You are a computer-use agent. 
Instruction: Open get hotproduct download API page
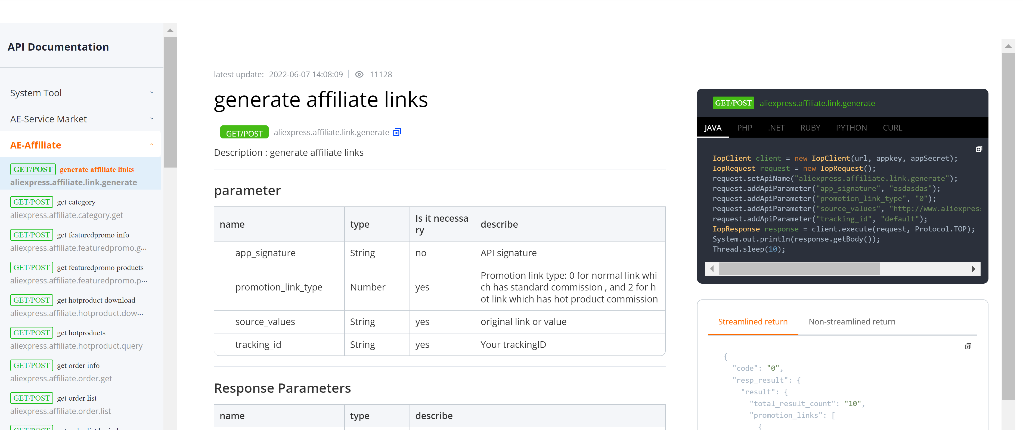click(x=80, y=306)
